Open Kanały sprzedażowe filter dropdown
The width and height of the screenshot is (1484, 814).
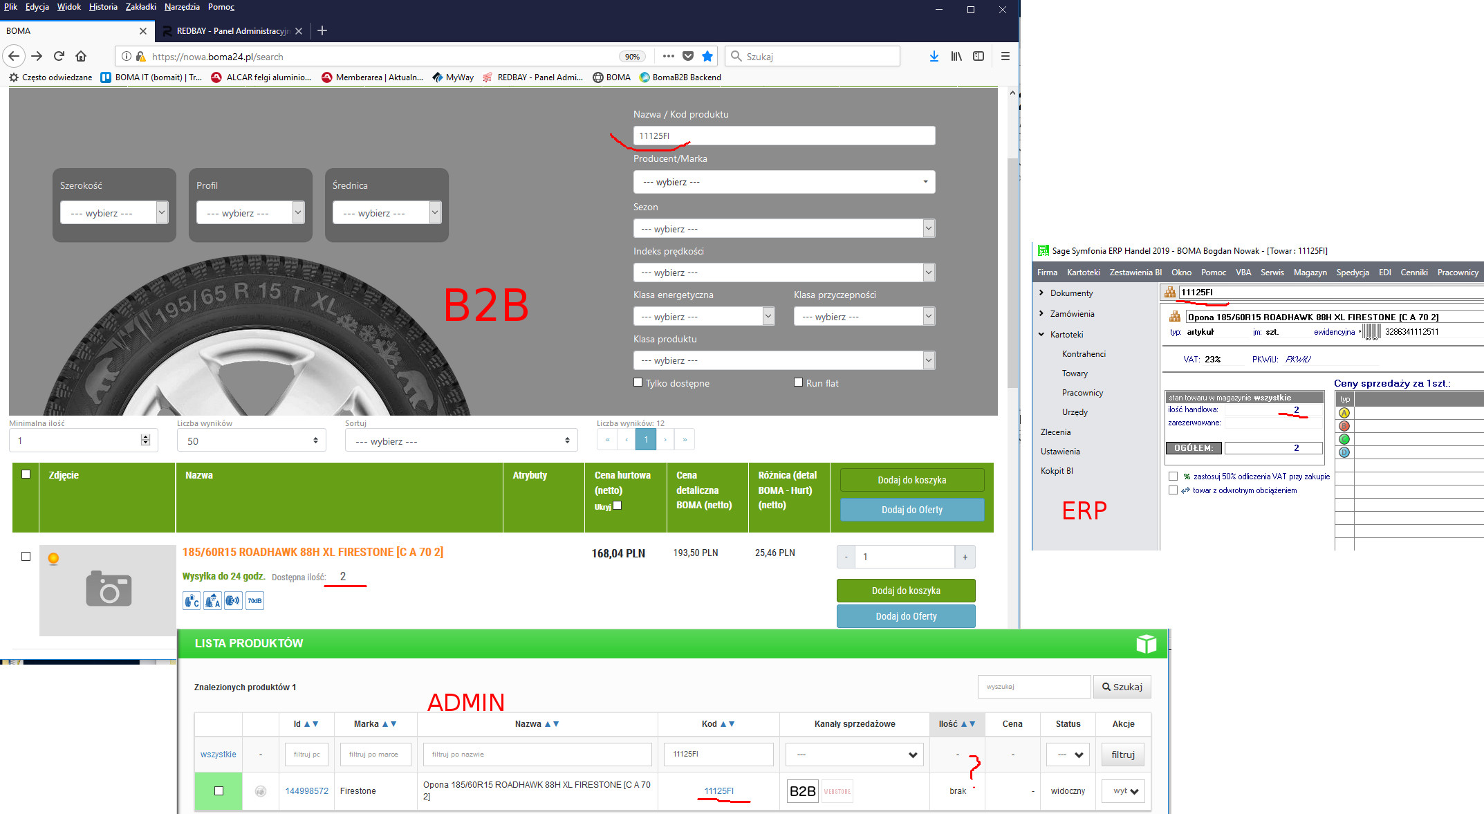point(854,755)
